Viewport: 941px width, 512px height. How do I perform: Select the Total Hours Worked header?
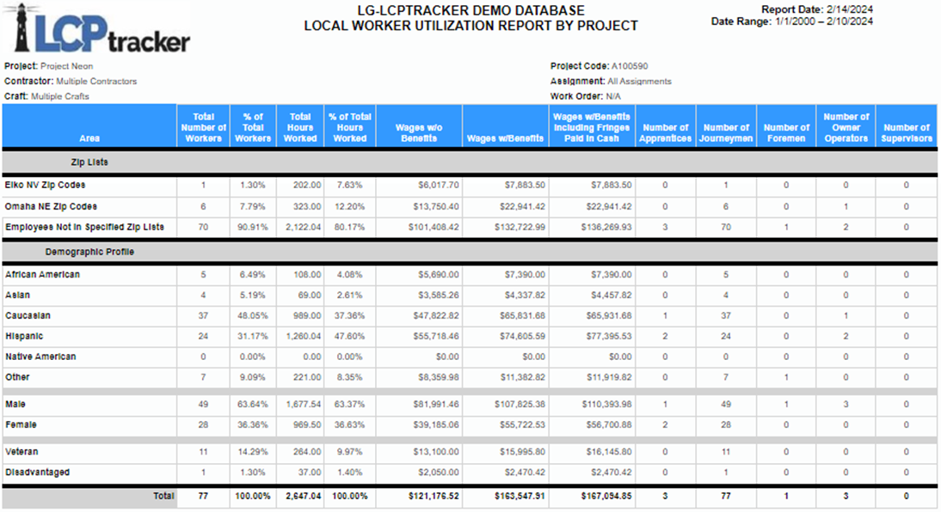coord(300,127)
